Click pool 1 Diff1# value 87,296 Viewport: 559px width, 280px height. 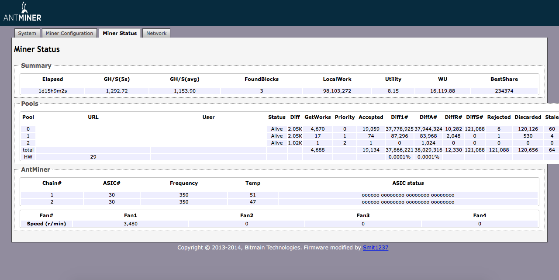tap(399, 136)
